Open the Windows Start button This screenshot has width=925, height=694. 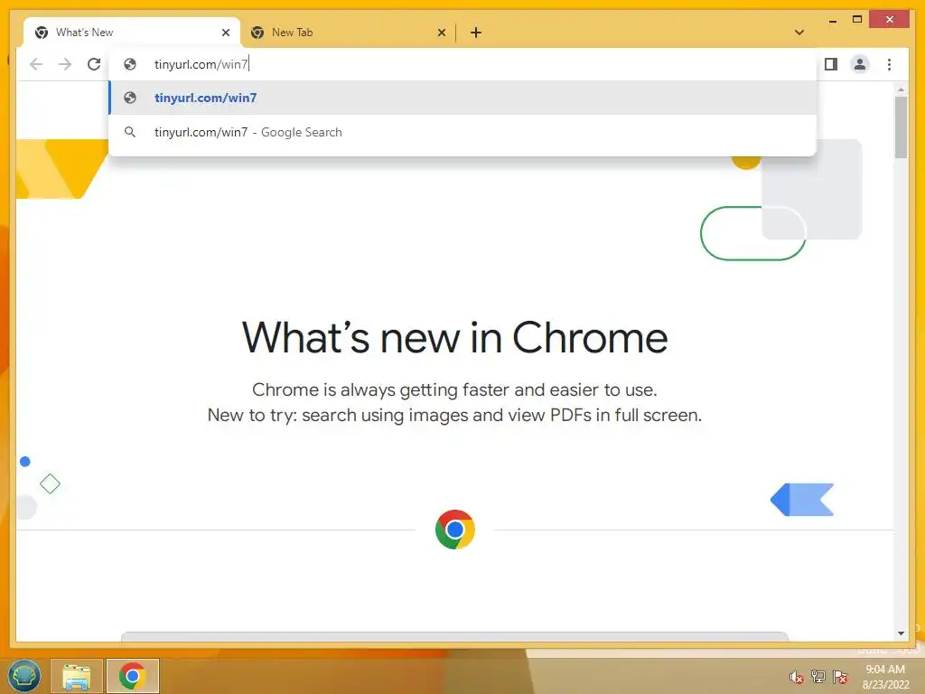click(24, 676)
